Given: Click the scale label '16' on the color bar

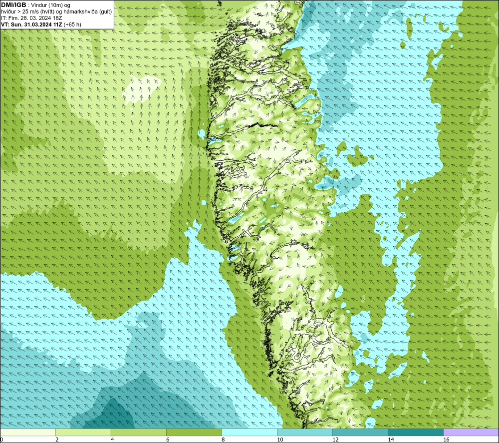Looking at the screenshot, I should pos(446,440).
